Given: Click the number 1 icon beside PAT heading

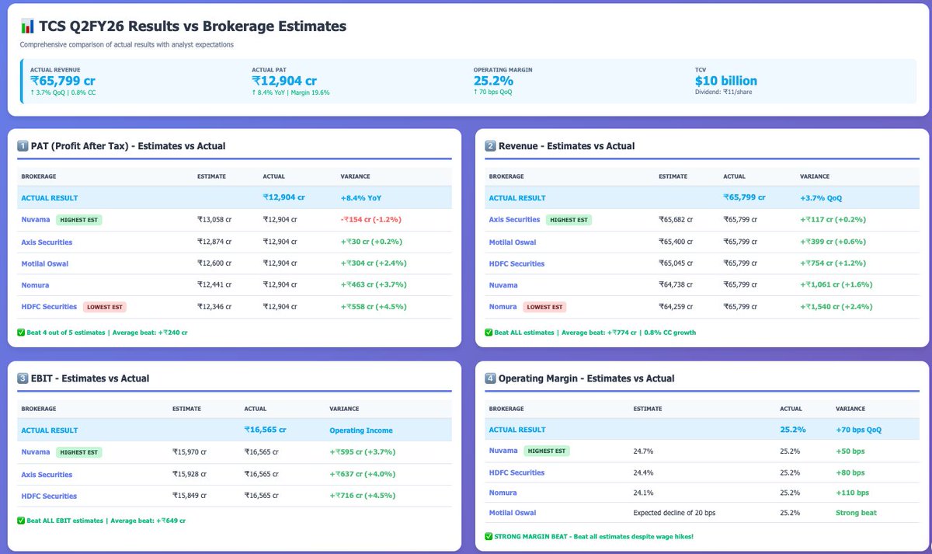Looking at the screenshot, I should (x=23, y=146).
